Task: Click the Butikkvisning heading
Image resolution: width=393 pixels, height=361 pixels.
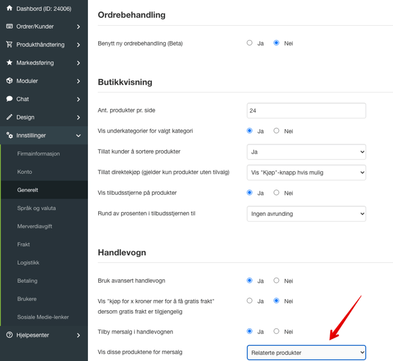Action: tap(125, 82)
